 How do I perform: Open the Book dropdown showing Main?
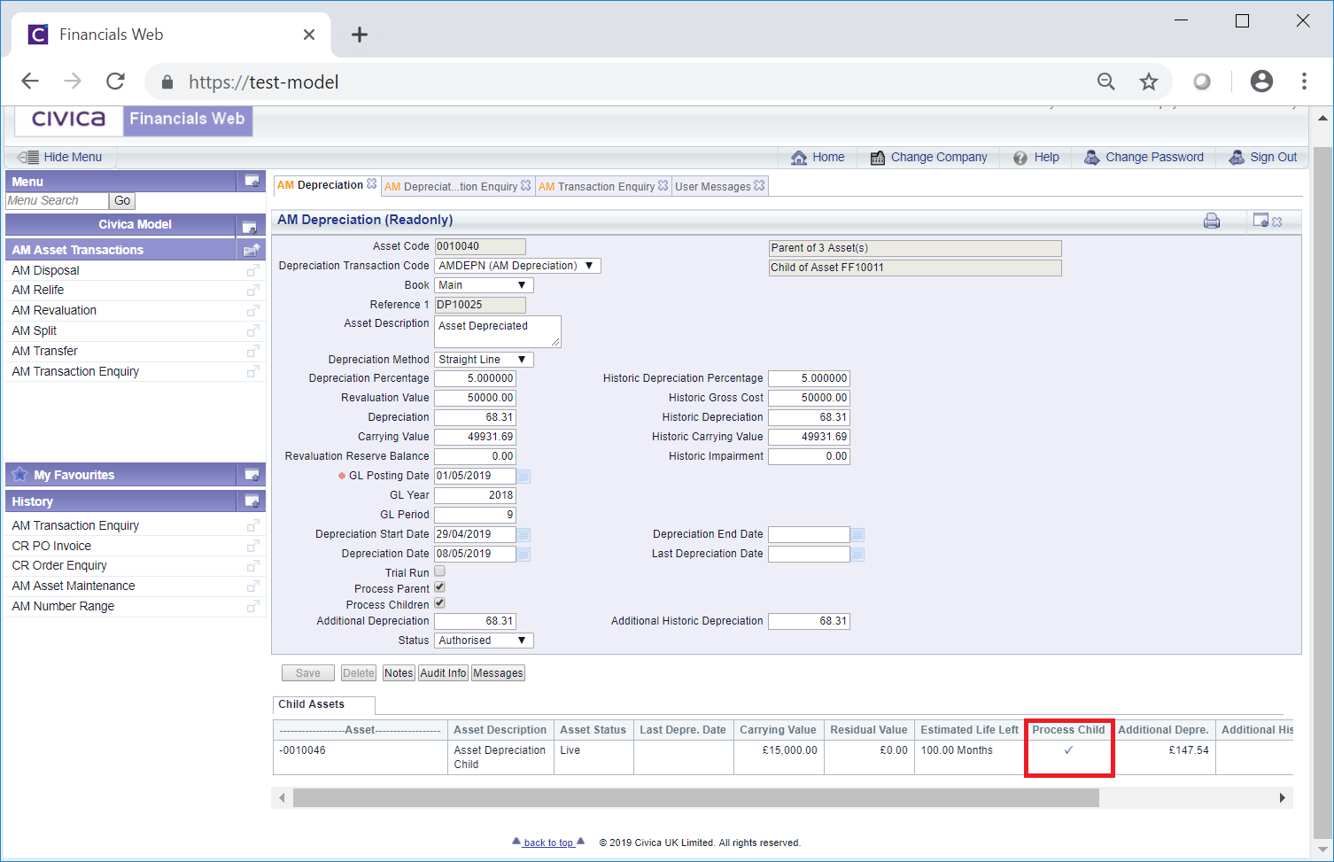click(484, 285)
